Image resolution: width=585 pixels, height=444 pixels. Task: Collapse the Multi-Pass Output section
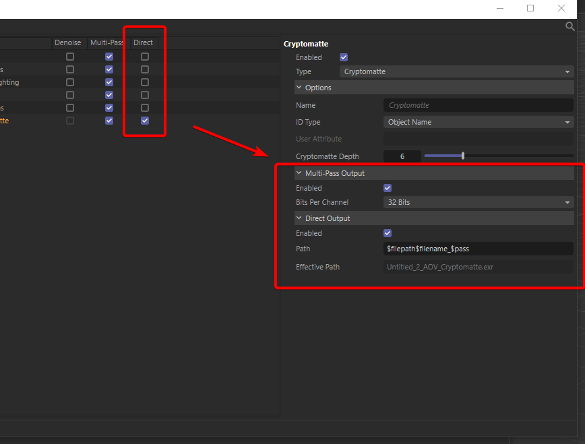[299, 172]
